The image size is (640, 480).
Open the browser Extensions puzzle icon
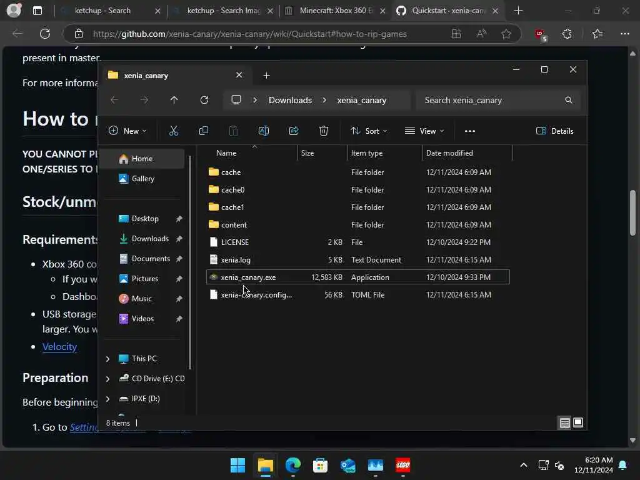click(x=567, y=34)
